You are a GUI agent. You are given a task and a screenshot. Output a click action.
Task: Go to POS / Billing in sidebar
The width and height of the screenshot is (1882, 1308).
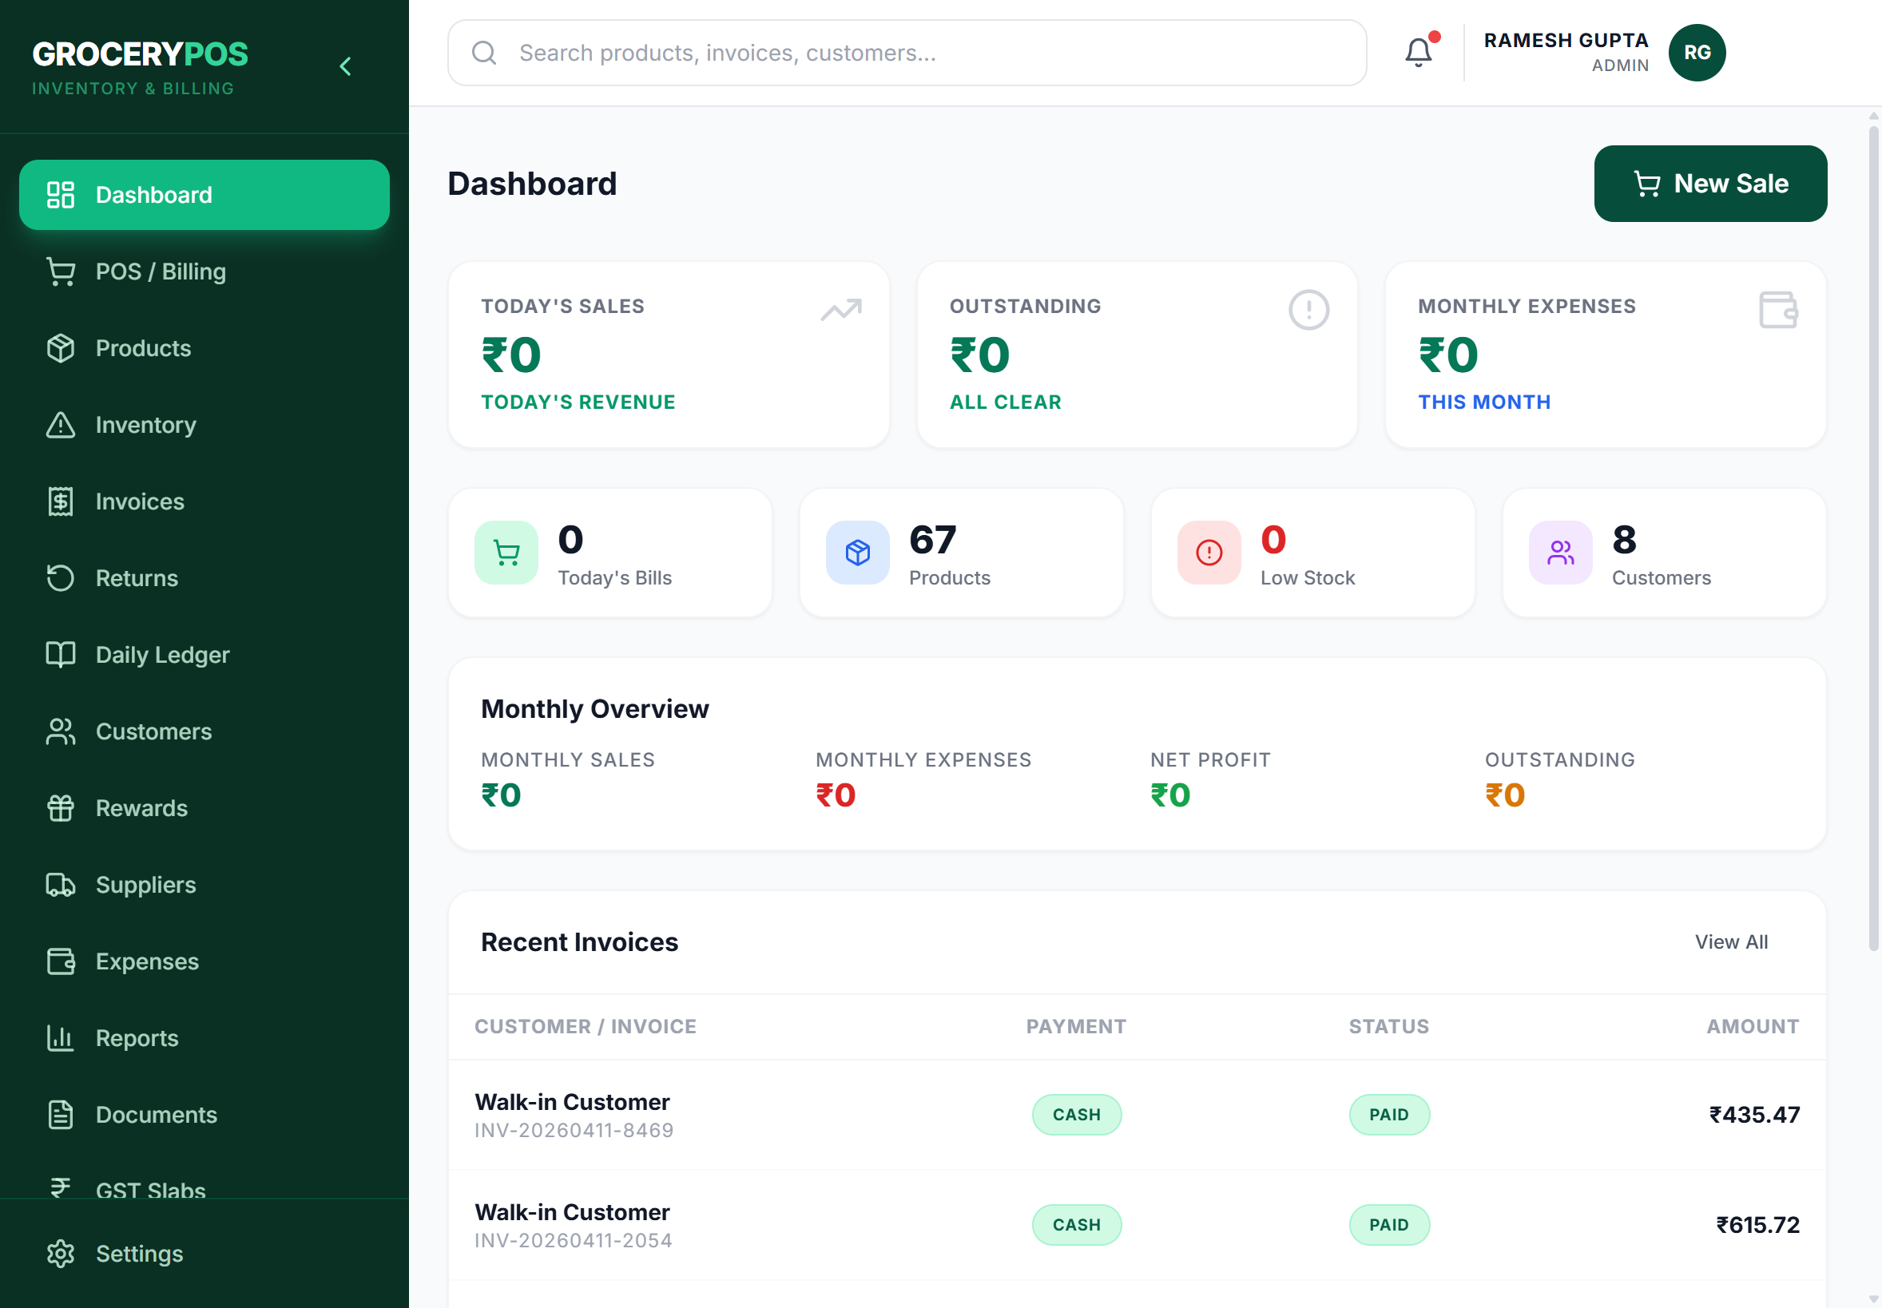[x=204, y=272]
